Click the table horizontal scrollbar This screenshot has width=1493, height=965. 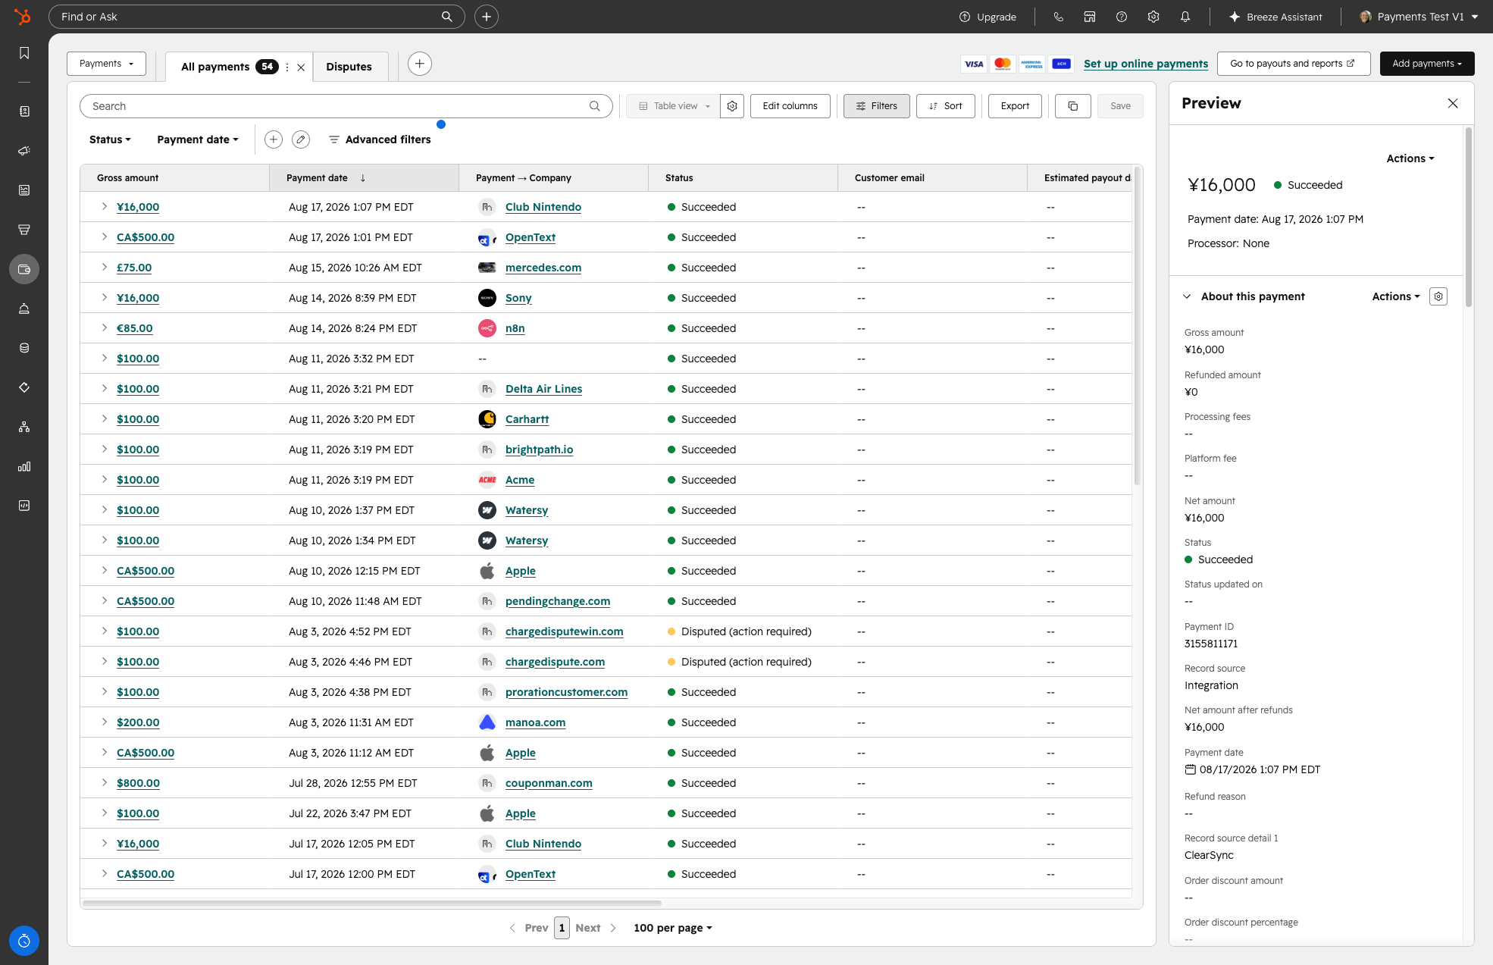[371, 903]
